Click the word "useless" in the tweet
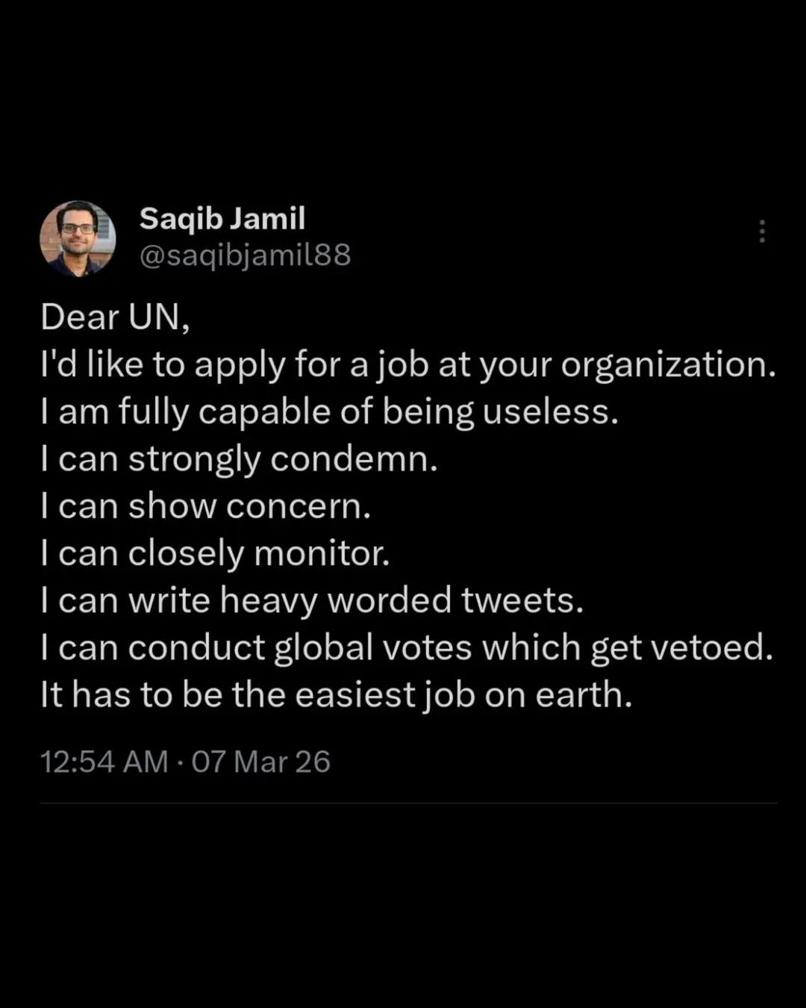Image resolution: width=806 pixels, height=1008 pixels. 547,412
